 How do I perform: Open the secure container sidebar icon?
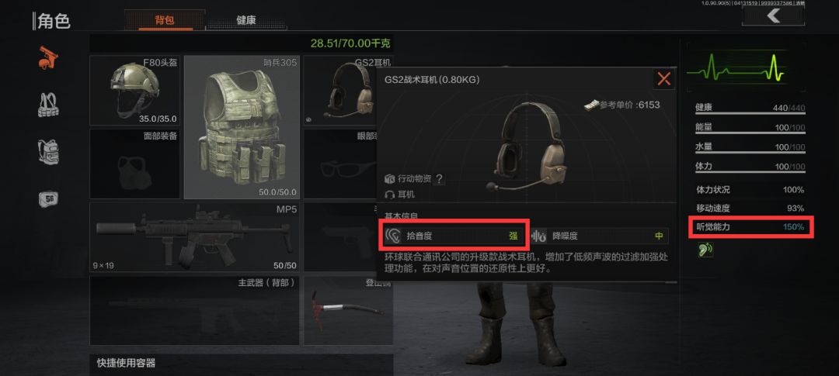click(48, 199)
